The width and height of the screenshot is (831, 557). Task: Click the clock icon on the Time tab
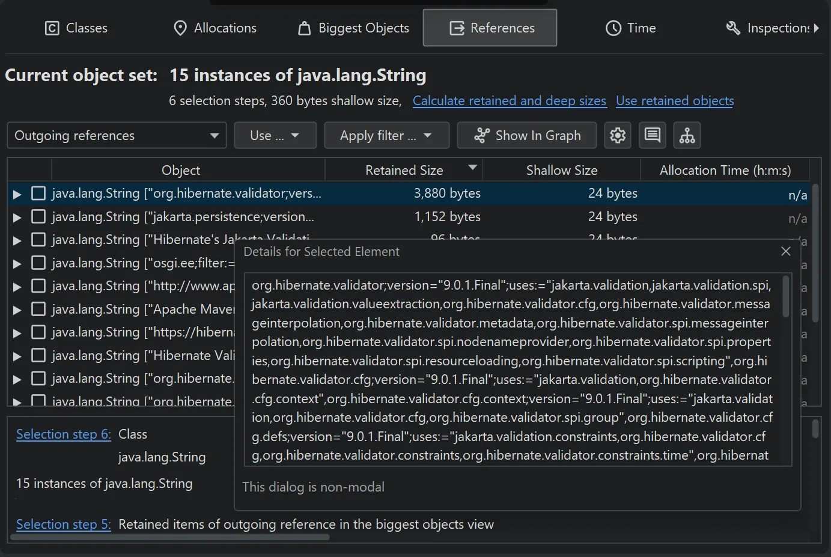pos(612,28)
